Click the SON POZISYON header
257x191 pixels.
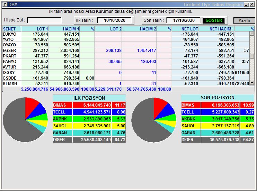click(218, 98)
